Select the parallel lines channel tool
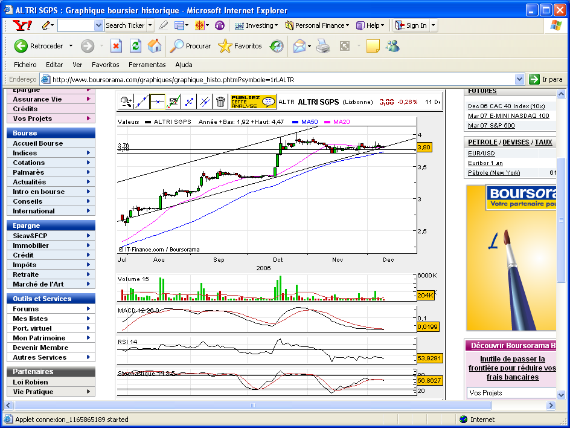The image size is (570, 428). coord(205,102)
